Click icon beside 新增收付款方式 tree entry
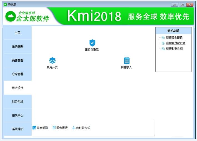This screenshot has height=141, width=197. [x=163, y=43]
